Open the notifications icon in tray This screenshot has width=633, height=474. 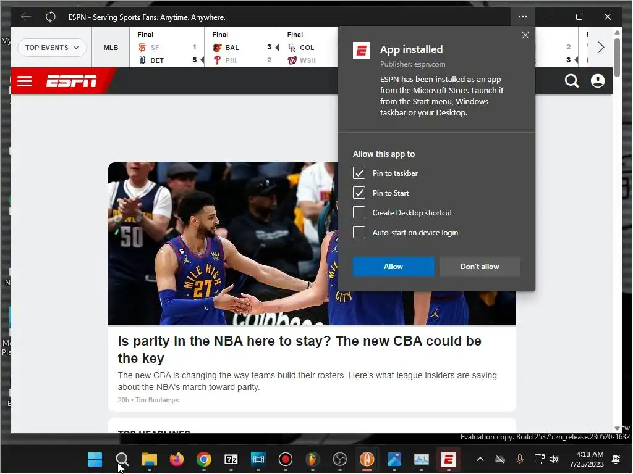(x=616, y=459)
